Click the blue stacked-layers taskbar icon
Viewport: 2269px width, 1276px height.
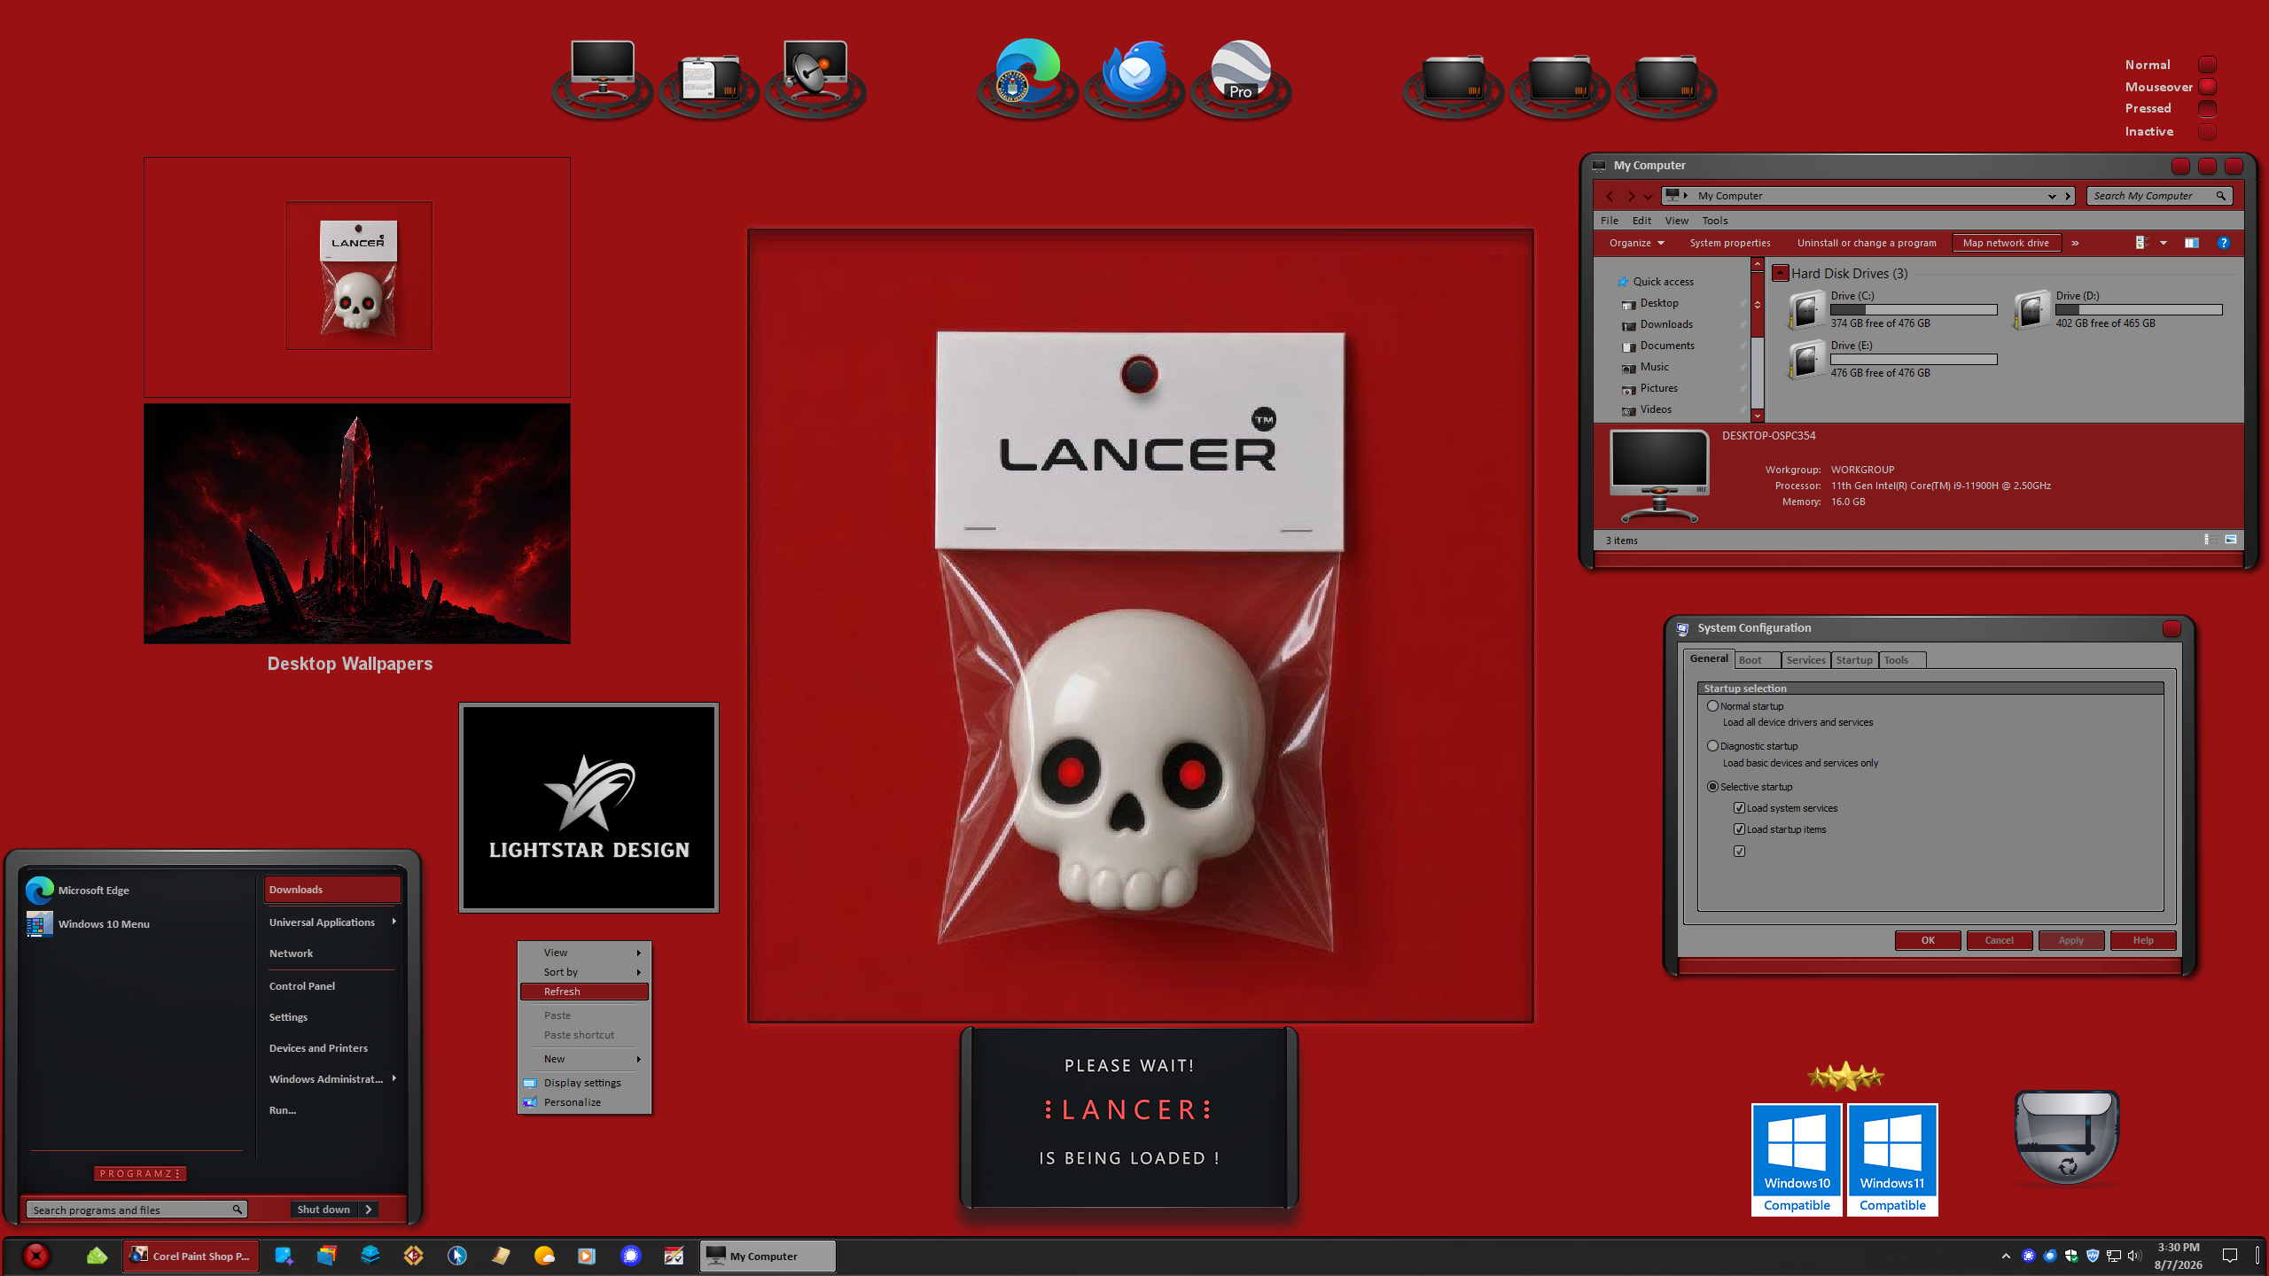coord(370,1255)
